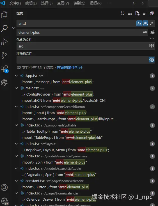Go forward using the right arrow

pos(142,3)
